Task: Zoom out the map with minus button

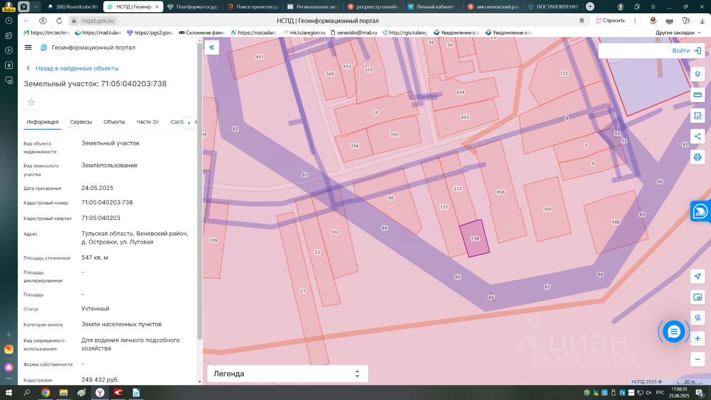Action: (698, 359)
